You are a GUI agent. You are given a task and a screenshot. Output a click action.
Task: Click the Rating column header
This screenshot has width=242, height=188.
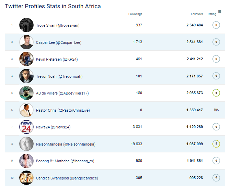pos(212,14)
